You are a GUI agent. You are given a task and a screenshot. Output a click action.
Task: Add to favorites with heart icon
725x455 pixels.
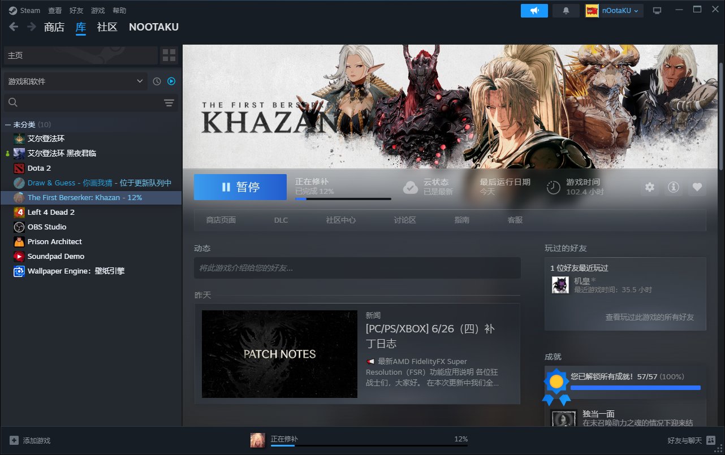tap(697, 187)
